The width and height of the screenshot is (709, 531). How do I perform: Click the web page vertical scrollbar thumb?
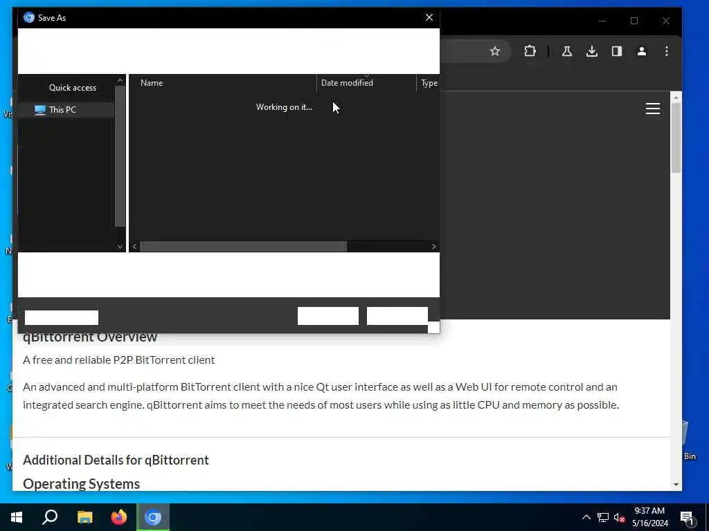[x=676, y=138]
